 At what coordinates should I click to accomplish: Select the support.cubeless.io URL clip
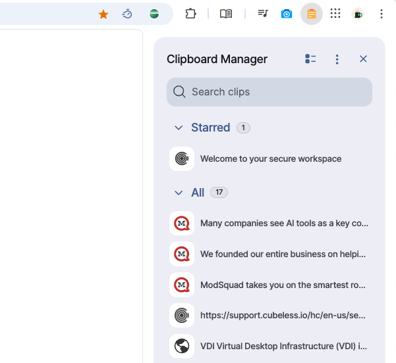pyautogui.click(x=269, y=316)
